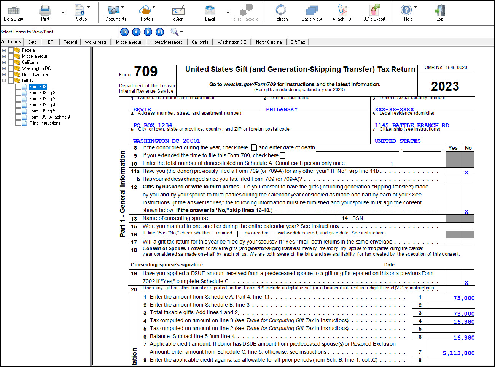This screenshot has height=367, width=495.
Task: Check the Filing Instructions checkbox
Action: coord(18,123)
